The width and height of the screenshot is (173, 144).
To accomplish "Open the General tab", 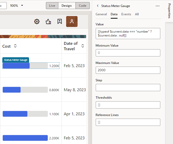I will click(101, 14).
